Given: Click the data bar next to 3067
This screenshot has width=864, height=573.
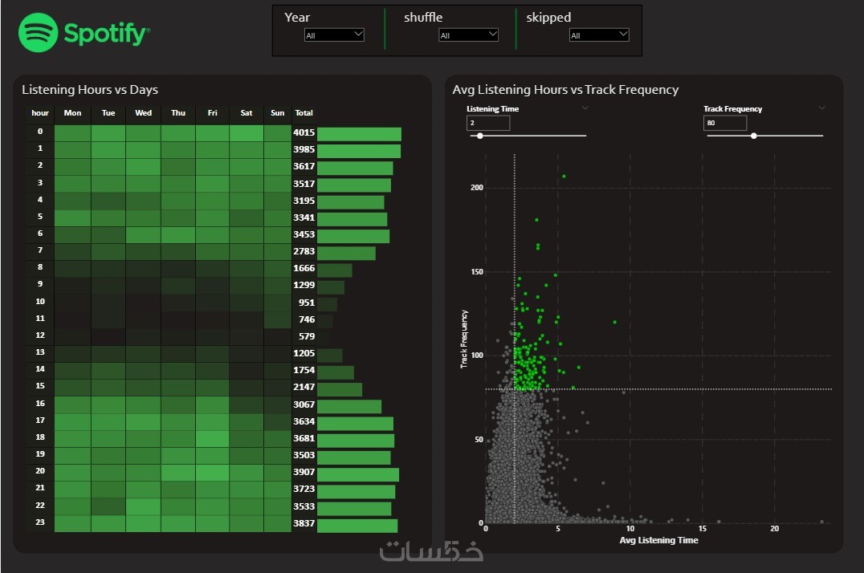Looking at the screenshot, I should [349, 407].
